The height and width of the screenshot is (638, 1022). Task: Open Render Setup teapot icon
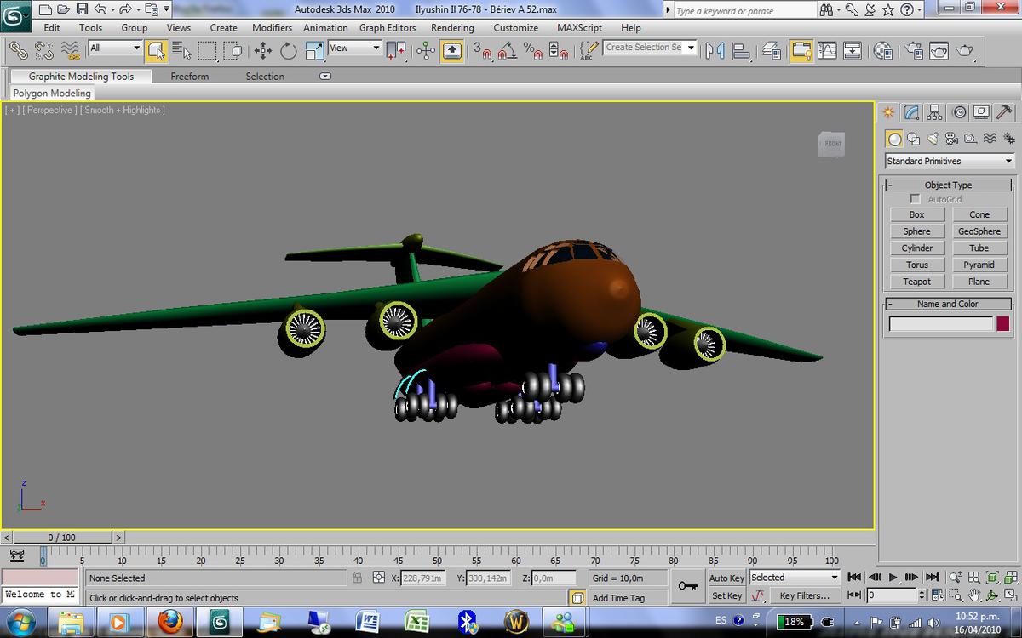point(913,51)
